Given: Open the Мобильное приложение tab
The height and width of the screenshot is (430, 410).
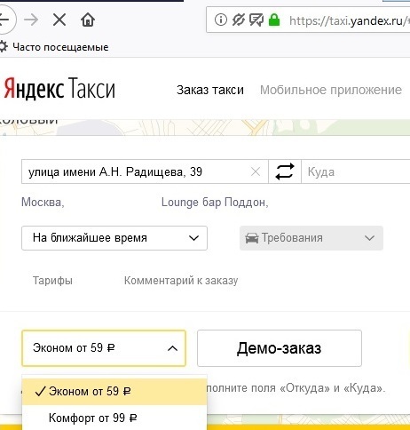Looking at the screenshot, I should tap(331, 90).
